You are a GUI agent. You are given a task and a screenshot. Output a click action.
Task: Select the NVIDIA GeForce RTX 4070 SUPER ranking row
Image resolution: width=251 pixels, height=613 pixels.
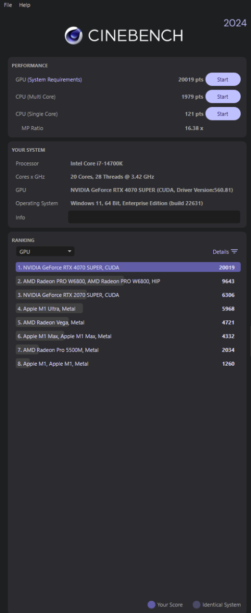pyautogui.click(x=128, y=267)
